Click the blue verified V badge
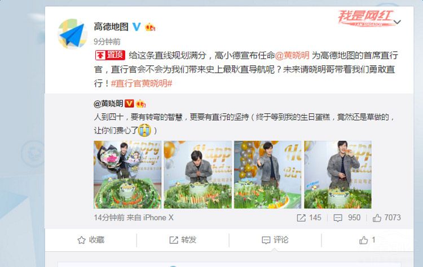 [x=137, y=26]
